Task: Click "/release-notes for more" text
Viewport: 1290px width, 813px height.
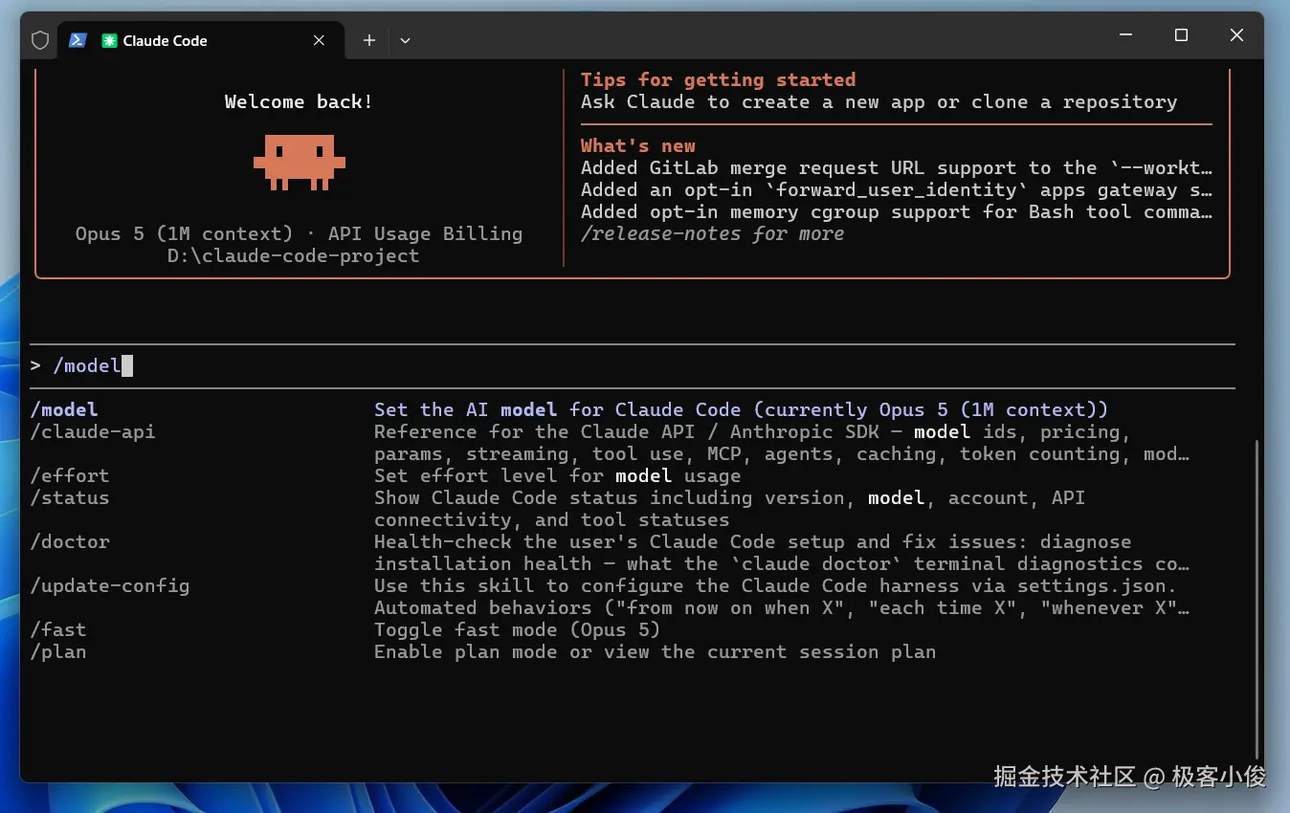Action: 713,233
